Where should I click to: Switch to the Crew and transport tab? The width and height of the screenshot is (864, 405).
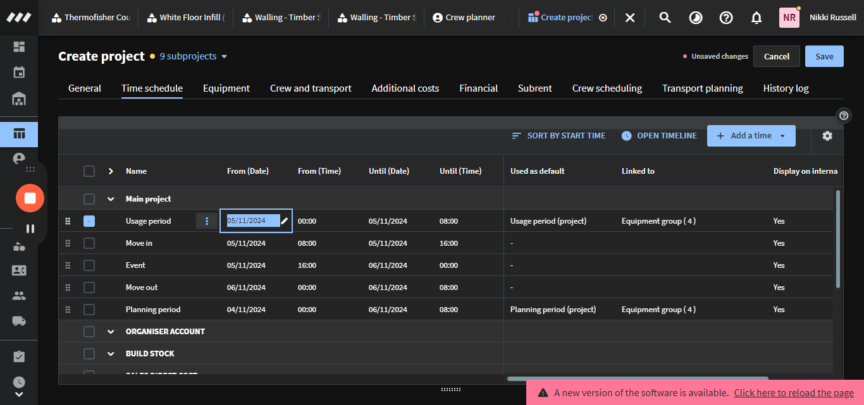pyautogui.click(x=311, y=88)
